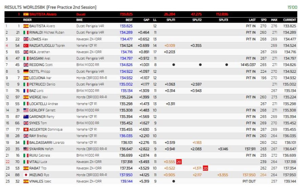This screenshot has width=305, height=187.
Task: Click the LL column header
Action: click(x=155, y=20)
